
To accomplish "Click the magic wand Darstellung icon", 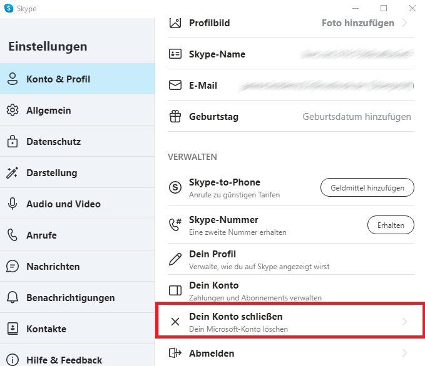I will click(12, 172).
